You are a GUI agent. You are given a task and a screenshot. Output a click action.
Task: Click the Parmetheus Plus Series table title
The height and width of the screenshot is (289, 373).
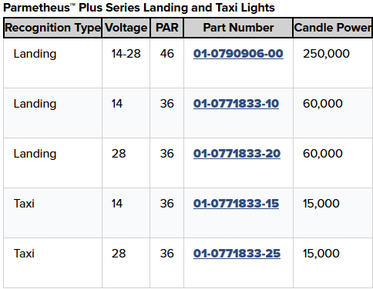[139, 8]
